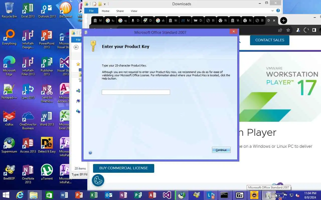
Task: Click '20 items' status in Explorer window
Action: point(80,168)
